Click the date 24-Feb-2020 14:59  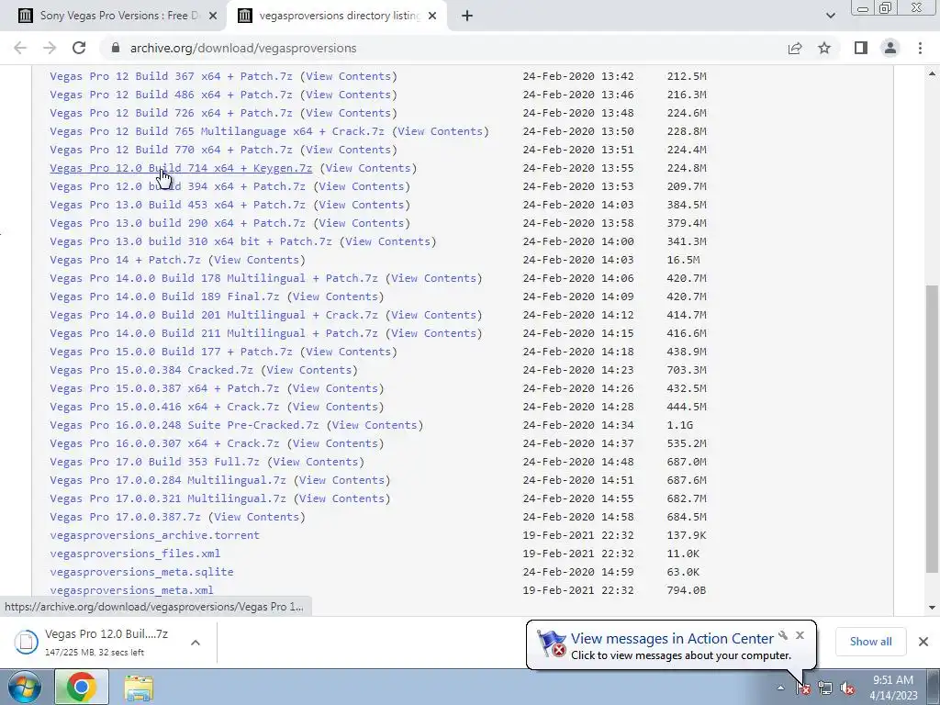pos(578,572)
